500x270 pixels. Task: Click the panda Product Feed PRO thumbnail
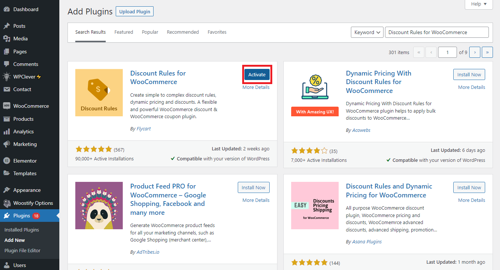pyautogui.click(x=99, y=206)
